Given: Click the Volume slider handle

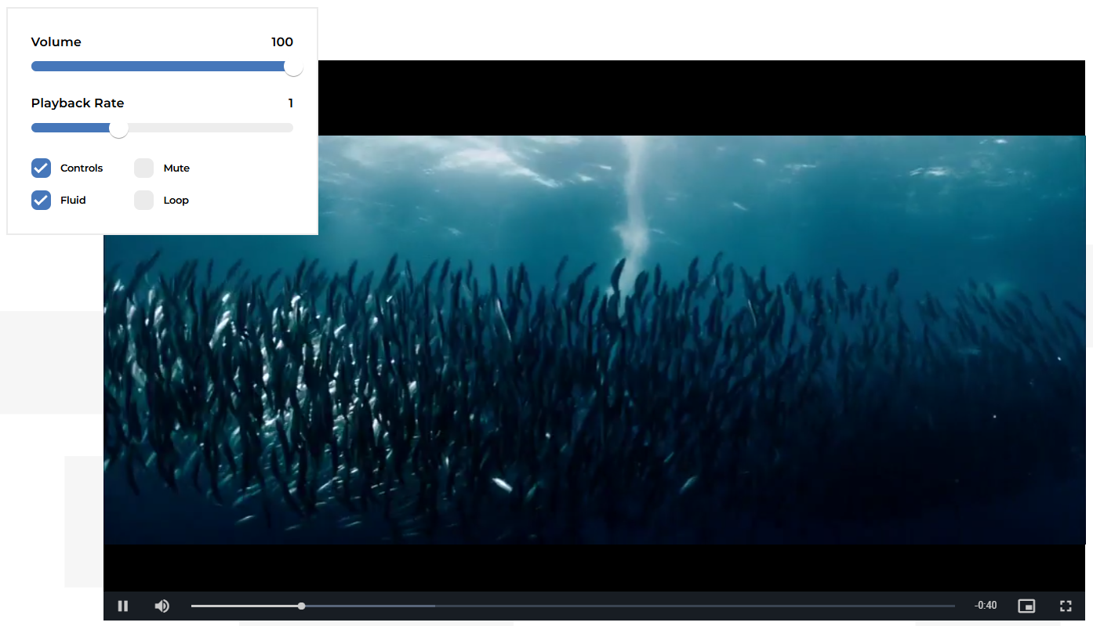Looking at the screenshot, I should 293,67.
